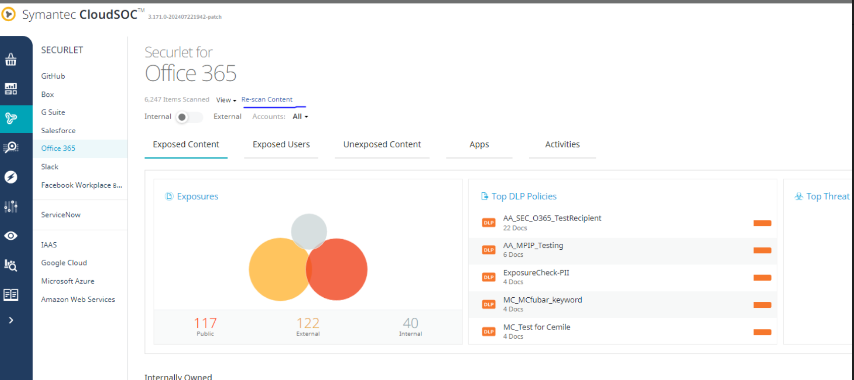
Task: Open the View dropdown
Action: [x=226, y=100]
